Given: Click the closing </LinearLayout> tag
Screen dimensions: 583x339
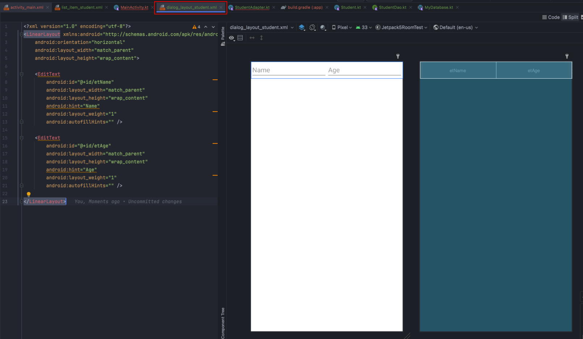Looking at the screenshot, I should click(x=45, y=202).
